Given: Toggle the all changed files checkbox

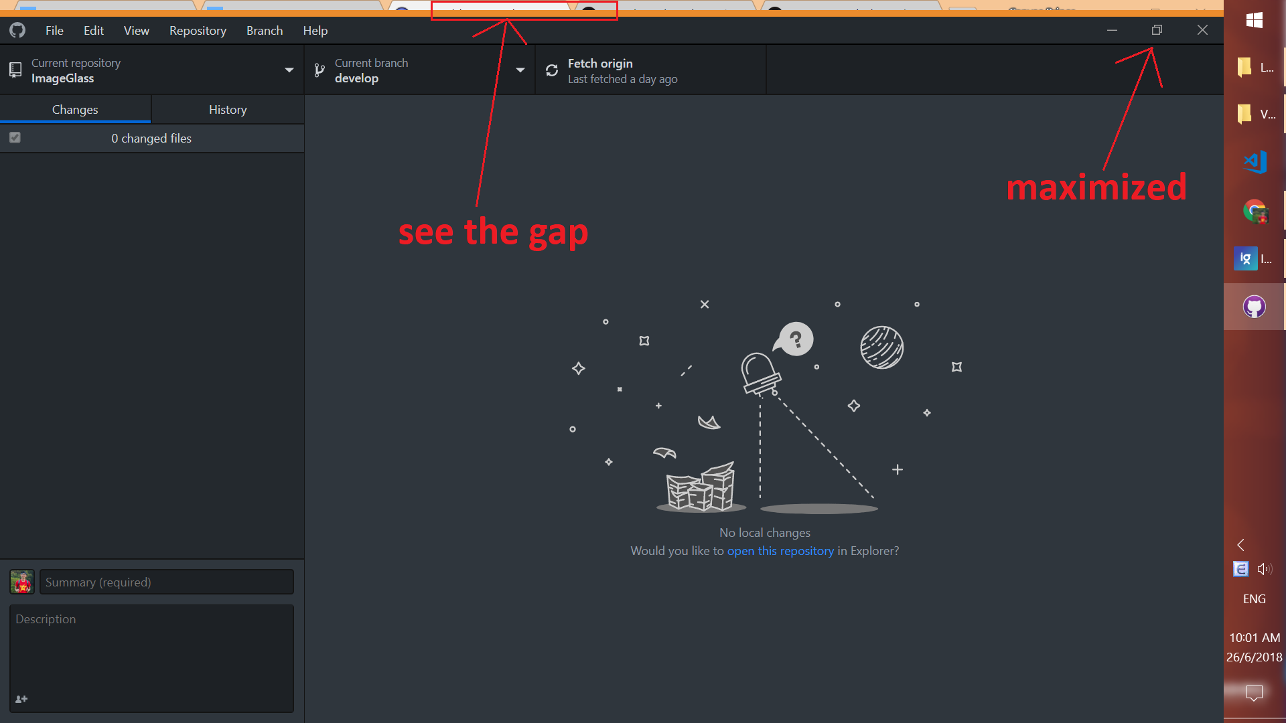Looking at the screenshot, I should click(x=15, y=138).
